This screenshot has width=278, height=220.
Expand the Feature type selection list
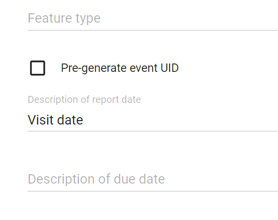[153, 18]
